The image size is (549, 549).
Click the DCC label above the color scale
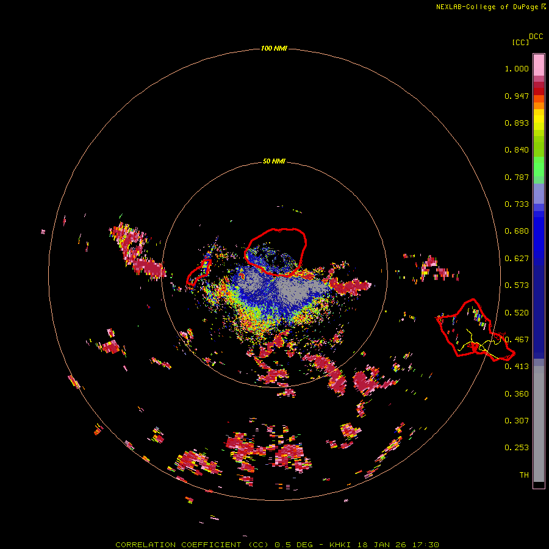tap(536, 37)
